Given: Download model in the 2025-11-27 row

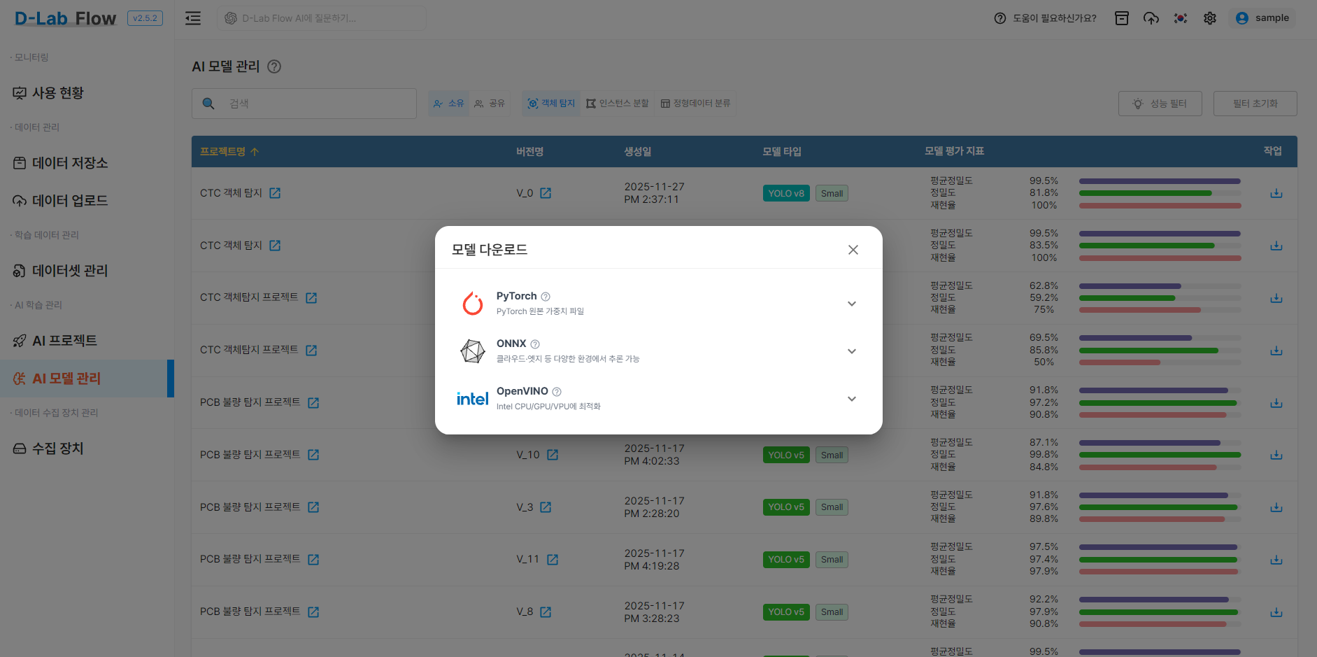Looking at the screenshot, I should point(1276,193).
